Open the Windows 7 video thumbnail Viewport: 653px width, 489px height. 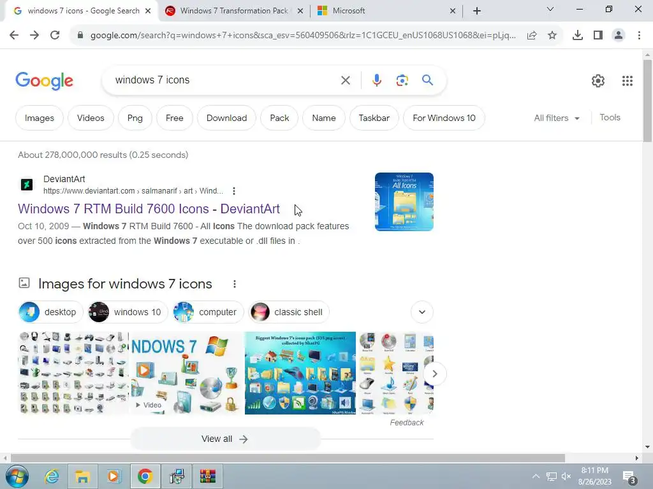[x=186, y=373]
